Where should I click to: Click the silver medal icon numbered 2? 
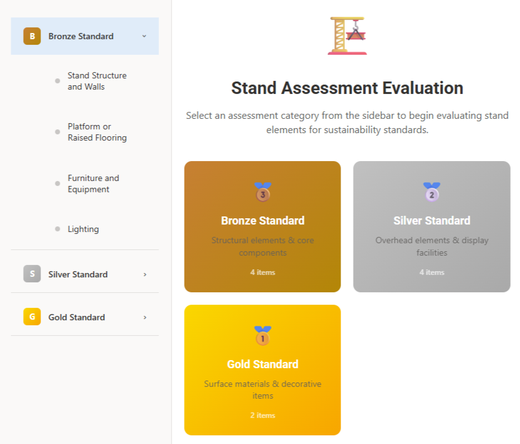[432, 192]
